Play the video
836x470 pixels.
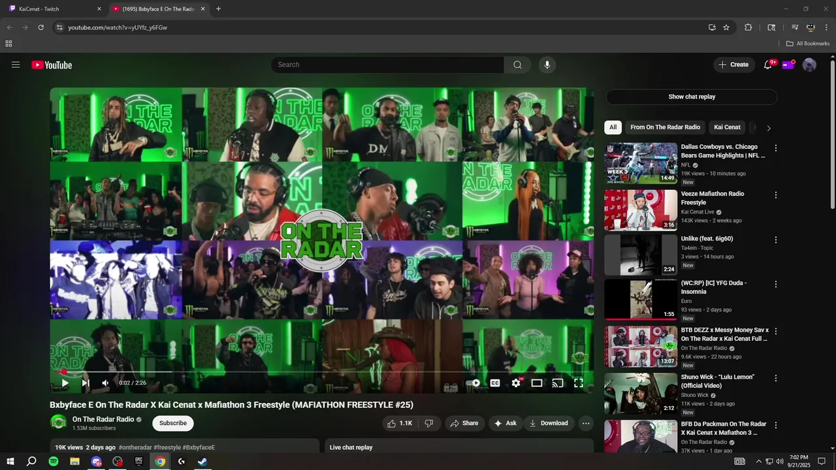coord(65,383)
